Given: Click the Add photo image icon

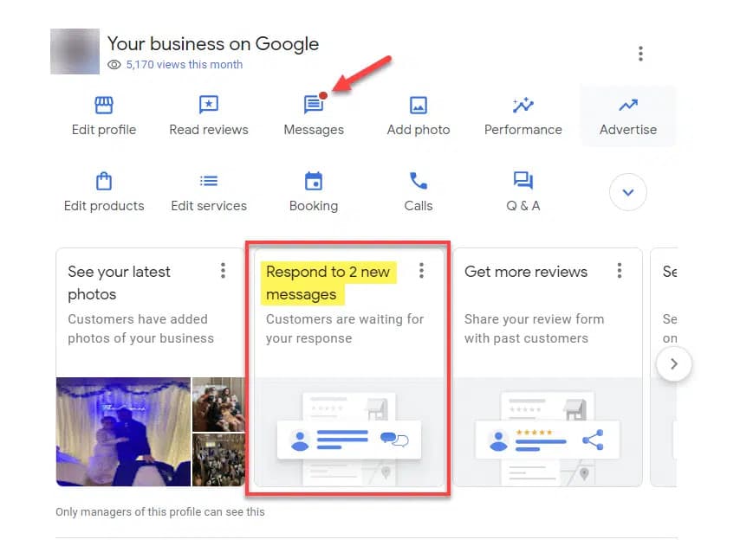Looking at the screenshot, I should click(x=419, y=105).
